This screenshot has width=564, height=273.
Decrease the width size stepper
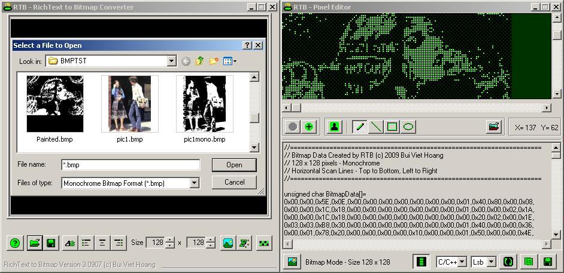pyautogui.click(x=170, y=246)
